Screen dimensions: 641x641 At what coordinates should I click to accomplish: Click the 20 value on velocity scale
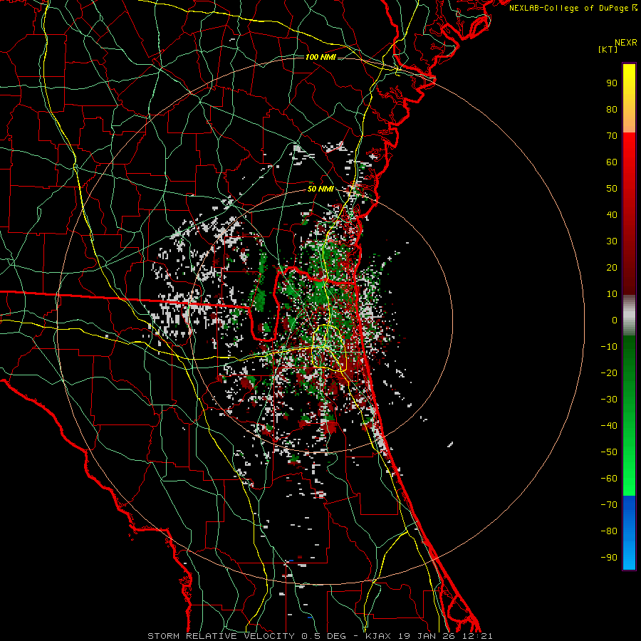pos(612,267)
